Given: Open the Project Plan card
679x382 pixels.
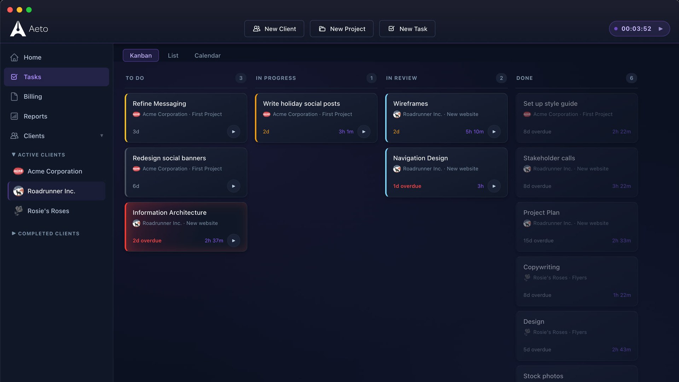Looking at the screenshot, I should click(577, 227).
